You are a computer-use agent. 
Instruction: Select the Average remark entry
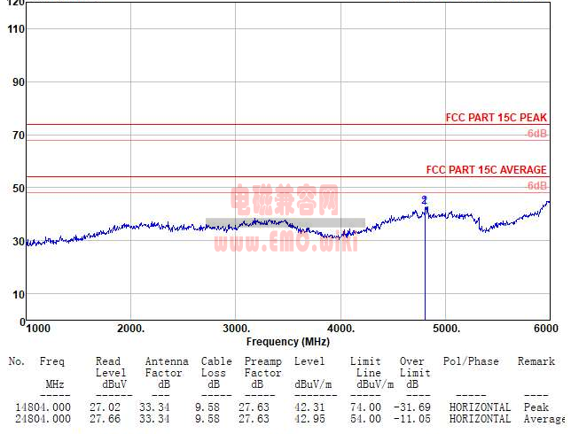[x=542, y=418]
